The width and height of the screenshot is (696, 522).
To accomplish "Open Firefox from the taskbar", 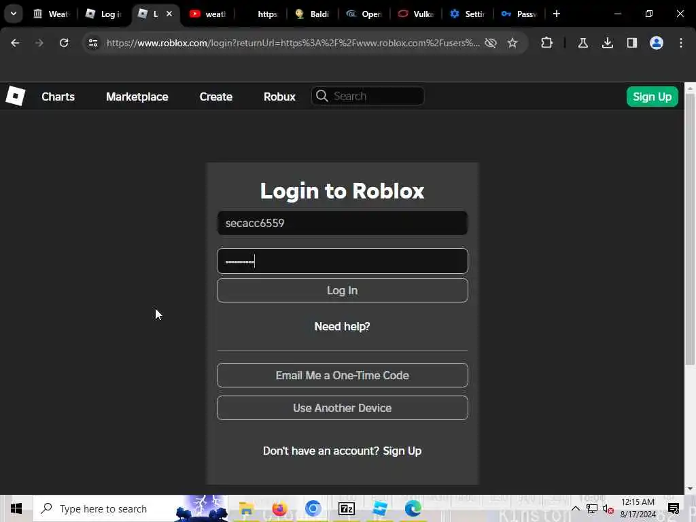I will pos(279,508).
